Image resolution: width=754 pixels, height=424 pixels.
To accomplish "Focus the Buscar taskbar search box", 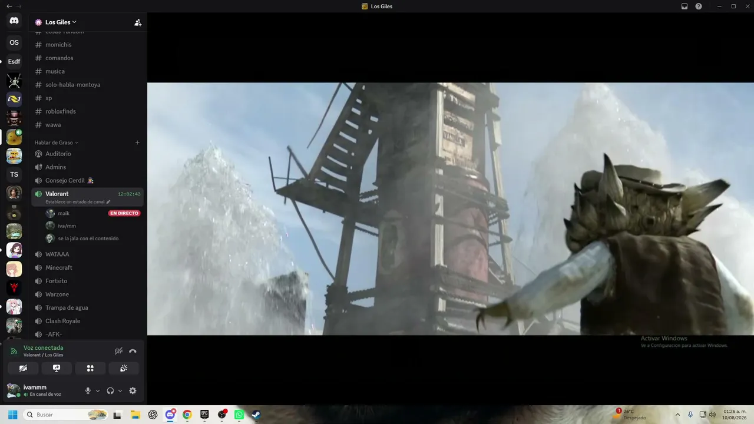I will click(x=66, y=415).
